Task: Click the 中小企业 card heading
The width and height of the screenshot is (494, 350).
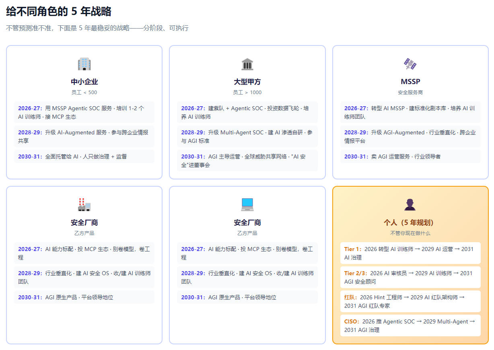Action: [84, 82]
